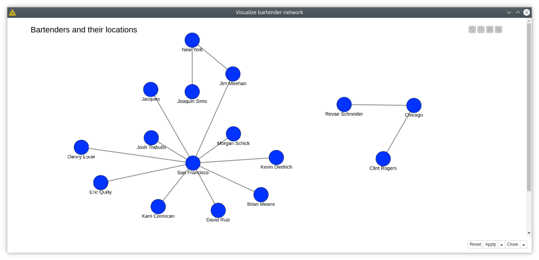Select the Revae Schneider node
The height and width of the screenshot is (260, 539).
(344, 104)
